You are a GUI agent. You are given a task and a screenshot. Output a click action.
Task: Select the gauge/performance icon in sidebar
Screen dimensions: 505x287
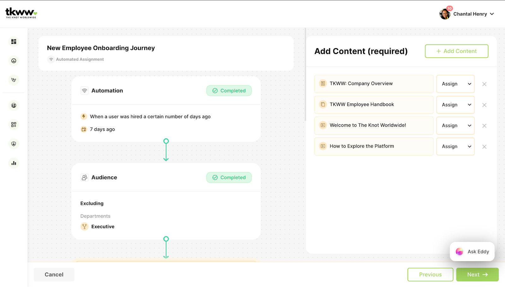(14, 61)
